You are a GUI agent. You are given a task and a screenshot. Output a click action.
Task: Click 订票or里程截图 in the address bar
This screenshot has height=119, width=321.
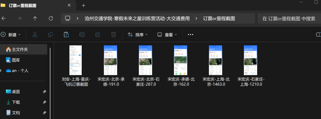(x=219, y=18)
